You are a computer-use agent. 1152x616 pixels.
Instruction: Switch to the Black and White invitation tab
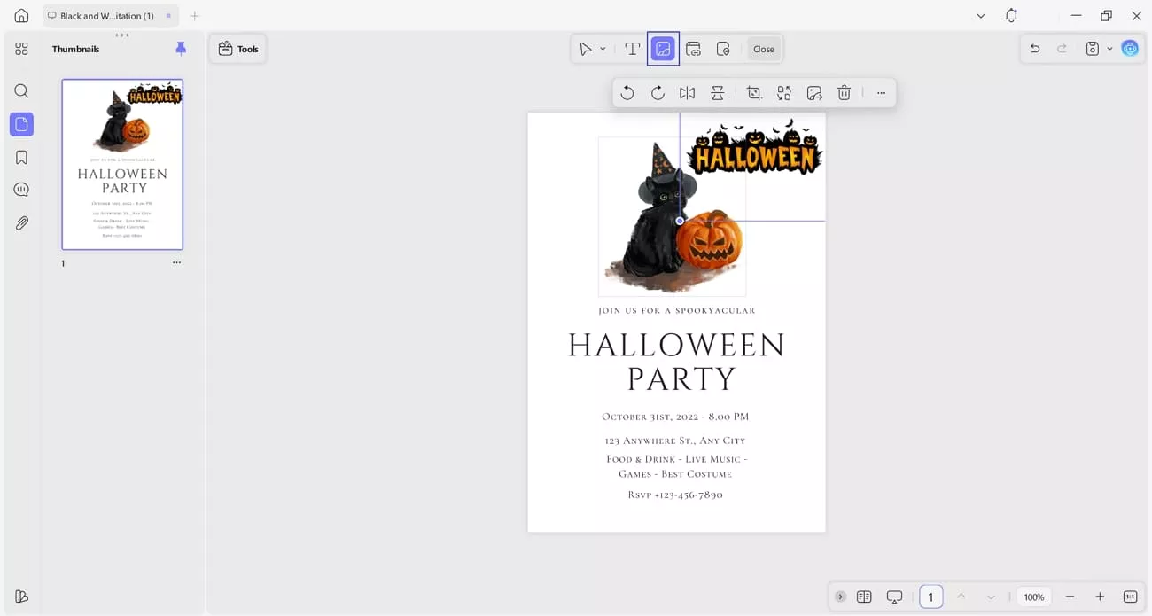click(x=106, y=15)
